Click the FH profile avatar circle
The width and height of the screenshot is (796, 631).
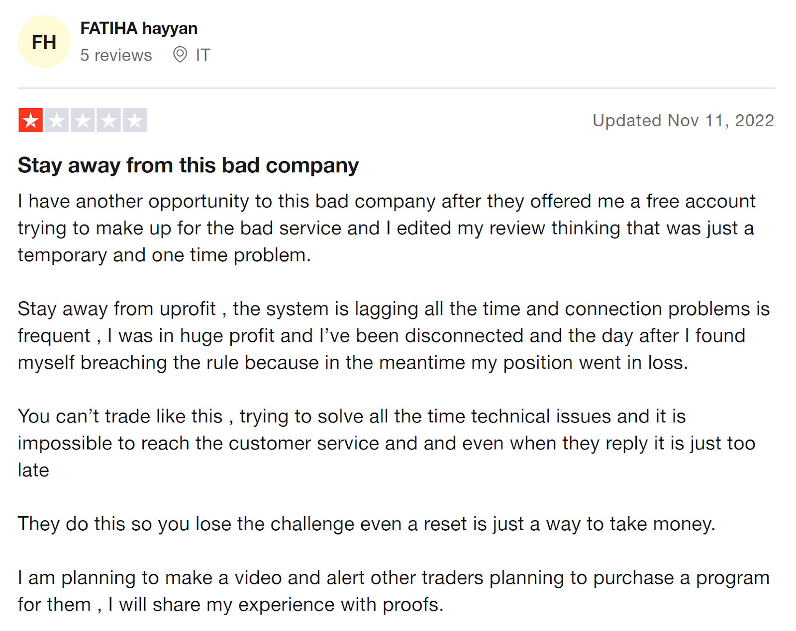pyautogui.click(x=44, y=42)
